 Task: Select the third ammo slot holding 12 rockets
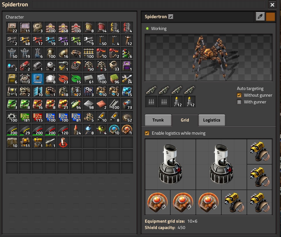[x=177, y=102]
